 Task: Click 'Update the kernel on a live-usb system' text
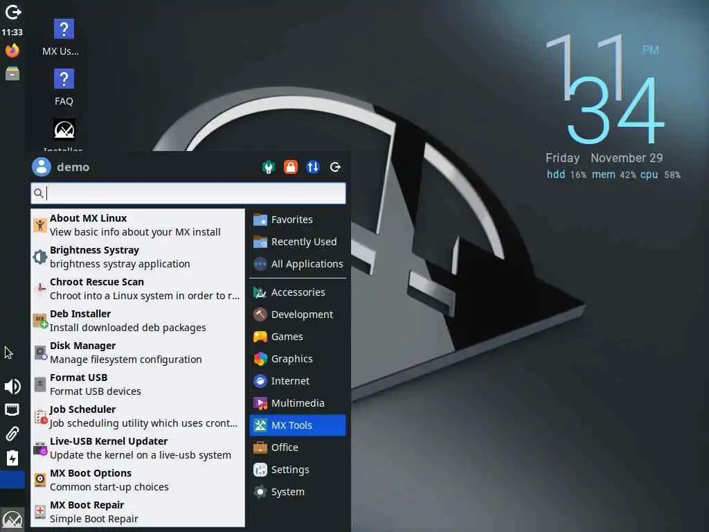141,455
